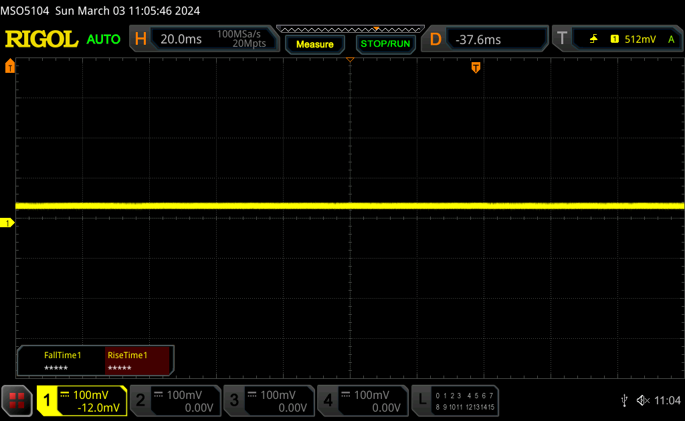Open the logic analyzer L digital channels panel
Image resolution: width=685 pixels, height=421 pixels.
[x=456, y=401]
